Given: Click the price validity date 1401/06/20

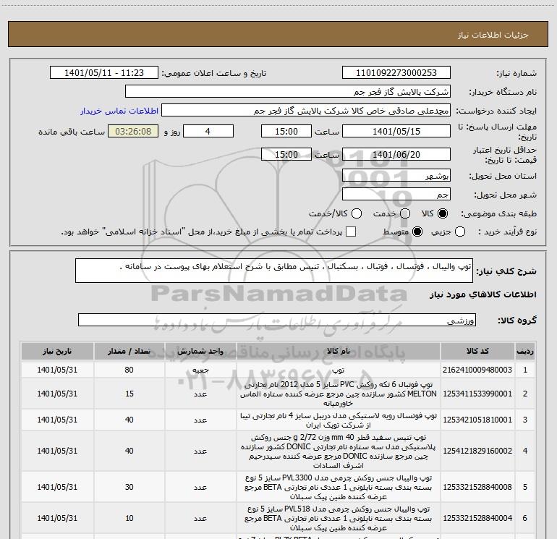Looking at the screenshot, I should [x=396, y=154].
